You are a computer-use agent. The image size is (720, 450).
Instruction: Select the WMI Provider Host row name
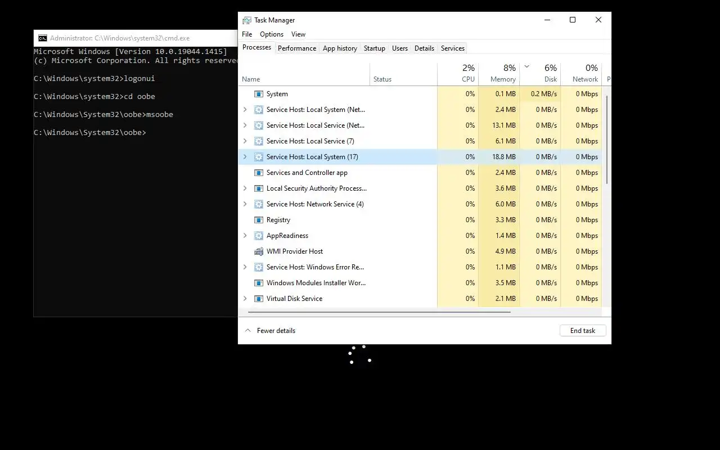point(295,251)
